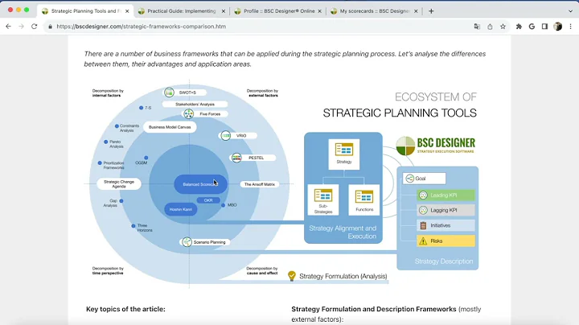This screenshot has width=579, height=325.
Task: Click the Three Horizons item
Action: (x=142, y=228)
